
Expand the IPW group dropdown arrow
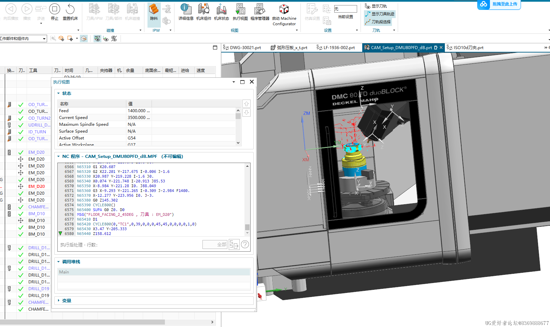click(x=170, y=30)
